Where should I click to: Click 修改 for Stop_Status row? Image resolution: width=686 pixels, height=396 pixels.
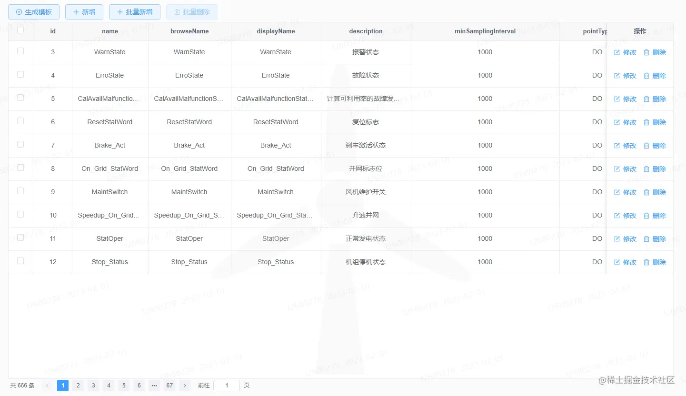tap(626, 262)
